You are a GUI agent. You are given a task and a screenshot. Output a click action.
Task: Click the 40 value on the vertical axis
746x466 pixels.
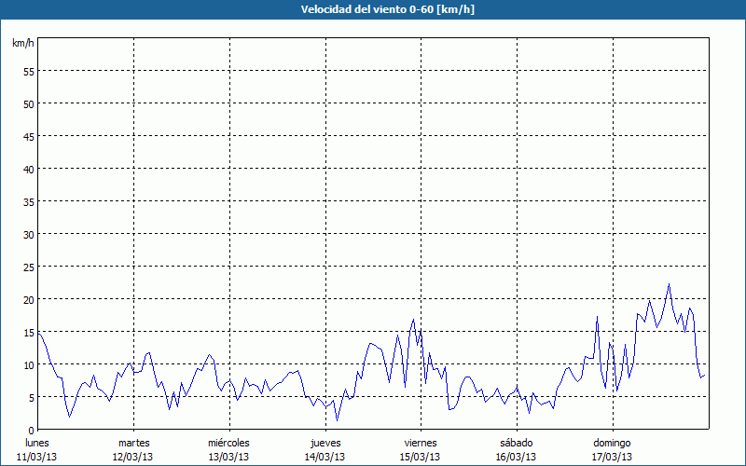28,169
